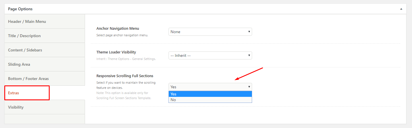Collapse the Page Options panel triangle
The image size is (412, 128).
tap(401, 9)
